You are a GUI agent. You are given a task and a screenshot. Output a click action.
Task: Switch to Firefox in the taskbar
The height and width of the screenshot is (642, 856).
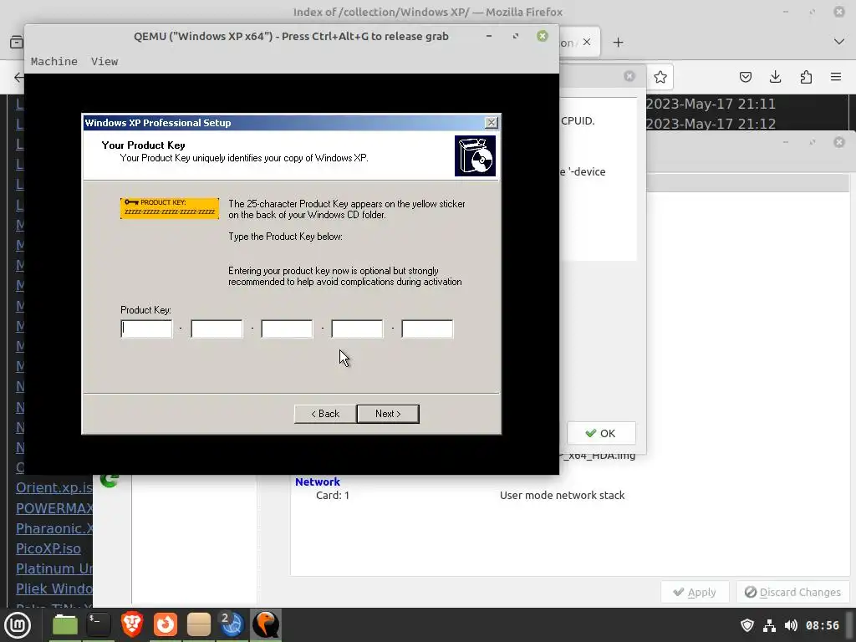click(x=166, y=624)
